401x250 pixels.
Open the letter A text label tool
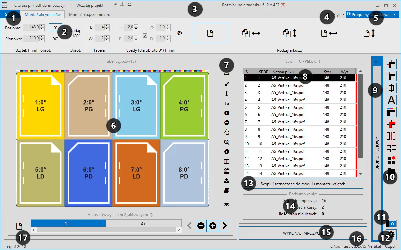coord(391,100)
